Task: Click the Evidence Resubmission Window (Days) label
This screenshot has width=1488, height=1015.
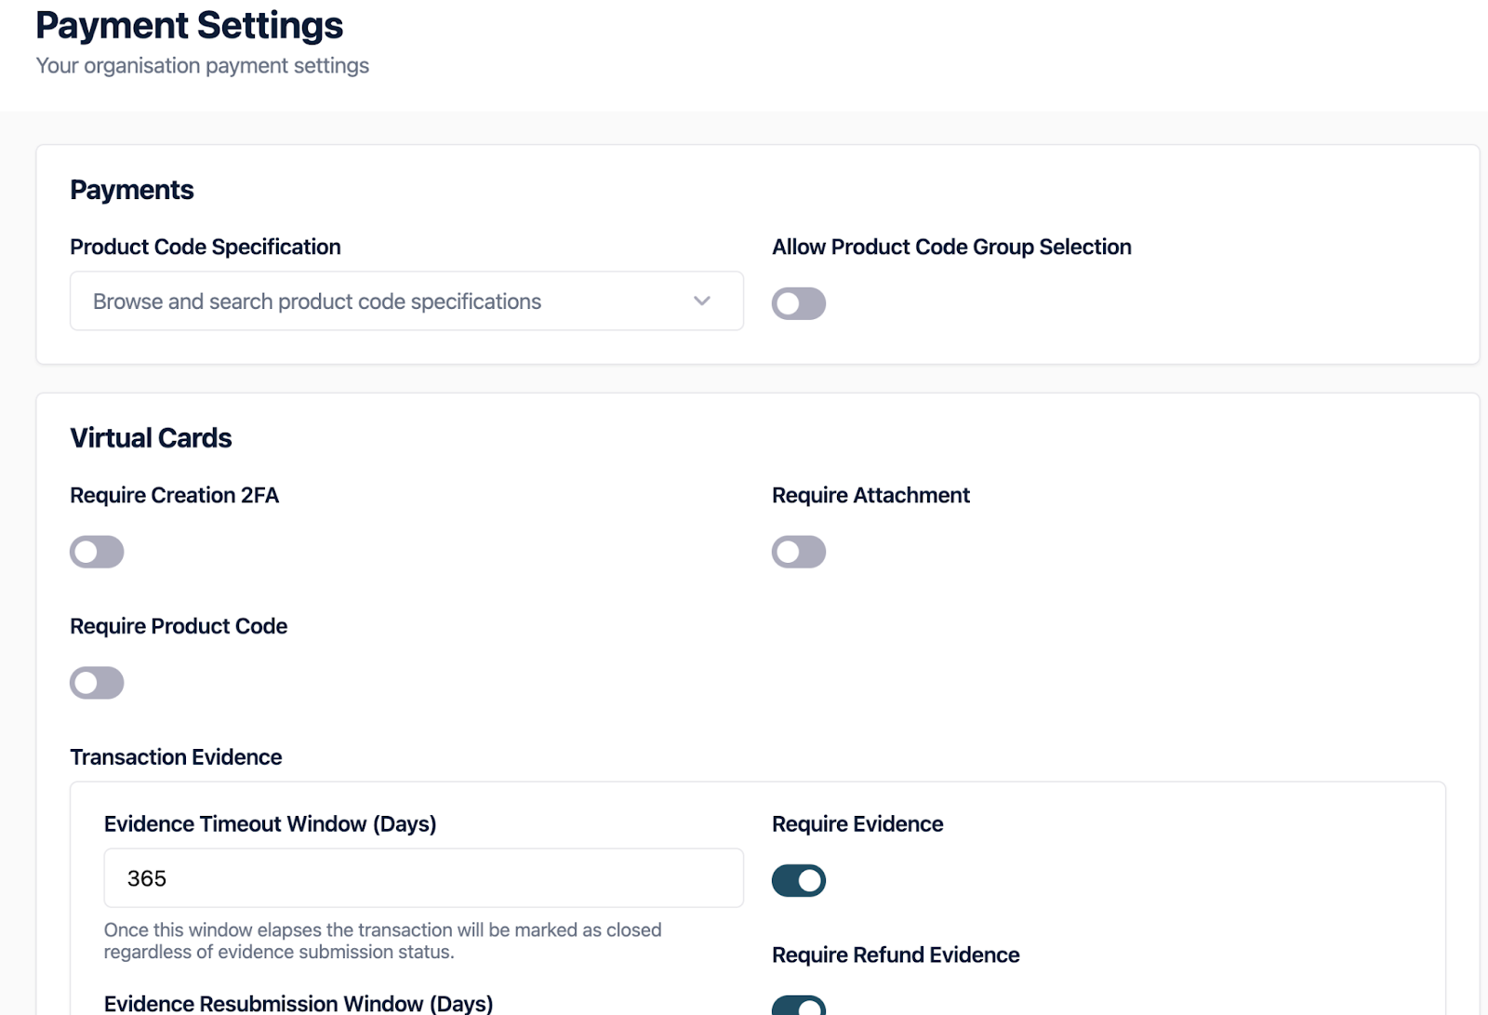Action: click(x=298, y=1004)
